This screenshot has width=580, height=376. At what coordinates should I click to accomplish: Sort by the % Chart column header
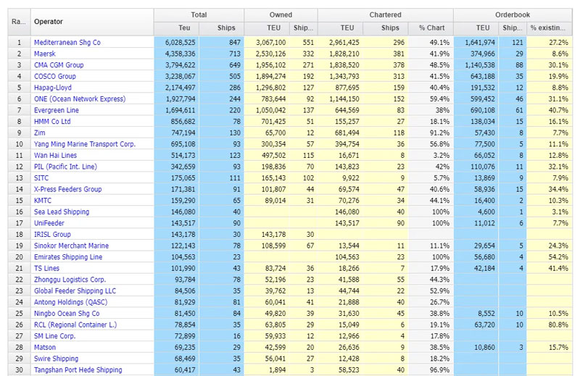coord(431,28)
